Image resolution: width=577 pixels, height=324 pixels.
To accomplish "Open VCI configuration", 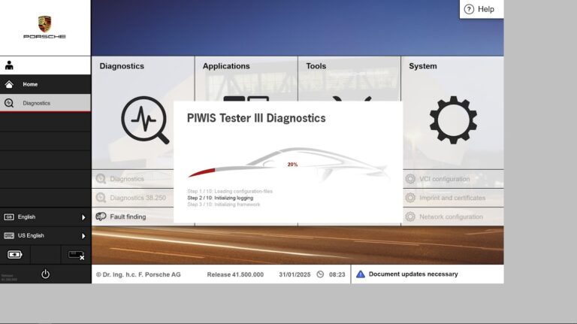I will (445, 179).
